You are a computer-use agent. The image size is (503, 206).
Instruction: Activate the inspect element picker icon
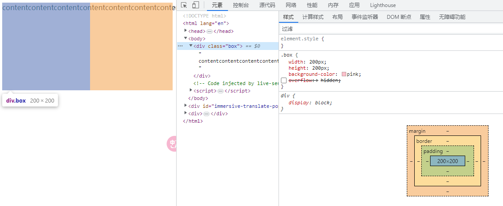pos(184,5)
